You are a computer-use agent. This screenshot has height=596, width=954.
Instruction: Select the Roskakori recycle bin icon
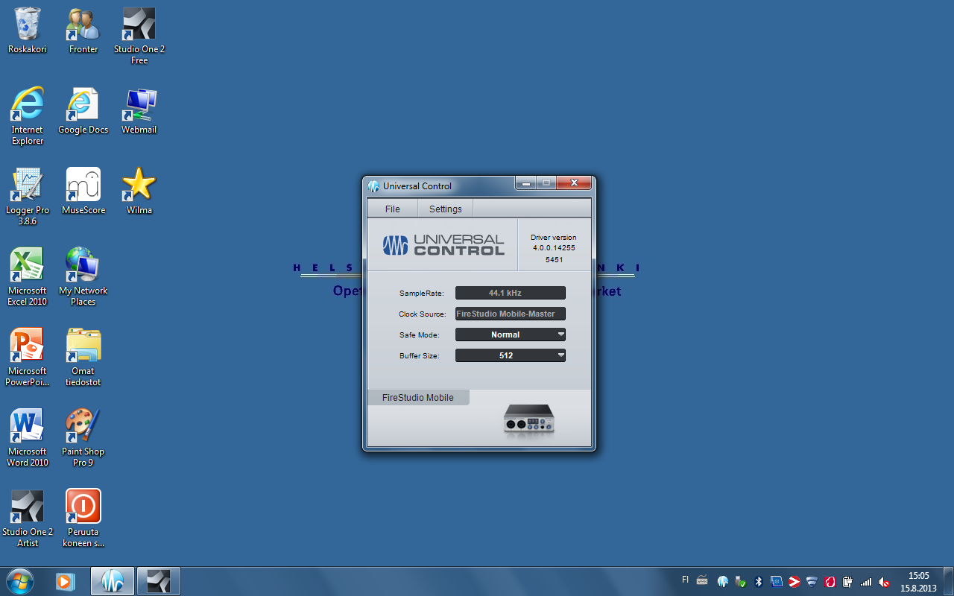[28, 31]
